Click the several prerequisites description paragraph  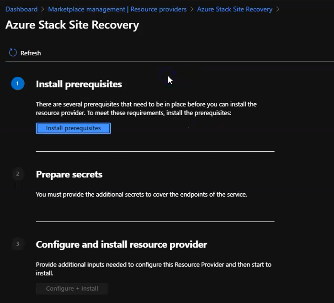(146, 108)
